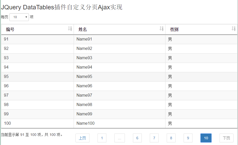Click the 编号 column header text

10,30
